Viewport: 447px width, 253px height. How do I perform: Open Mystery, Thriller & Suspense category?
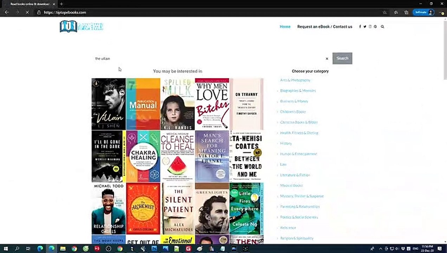[x=302, y=196]
